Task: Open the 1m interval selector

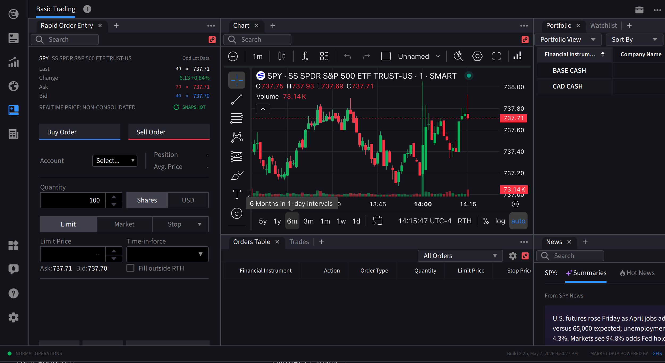Action: point(257,56)
